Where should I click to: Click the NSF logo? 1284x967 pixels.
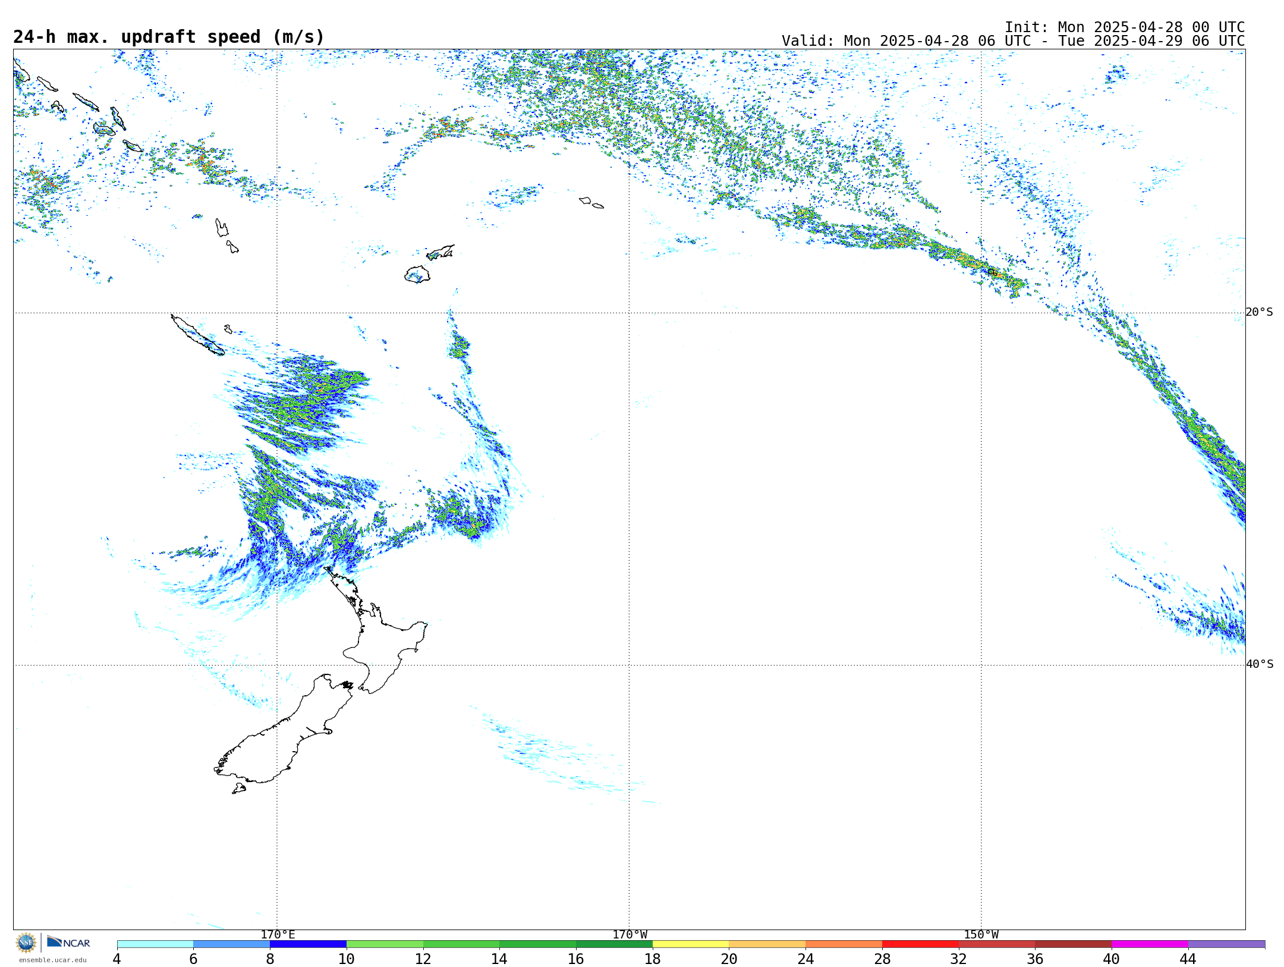pyautogui.click(x=26, y=943)
